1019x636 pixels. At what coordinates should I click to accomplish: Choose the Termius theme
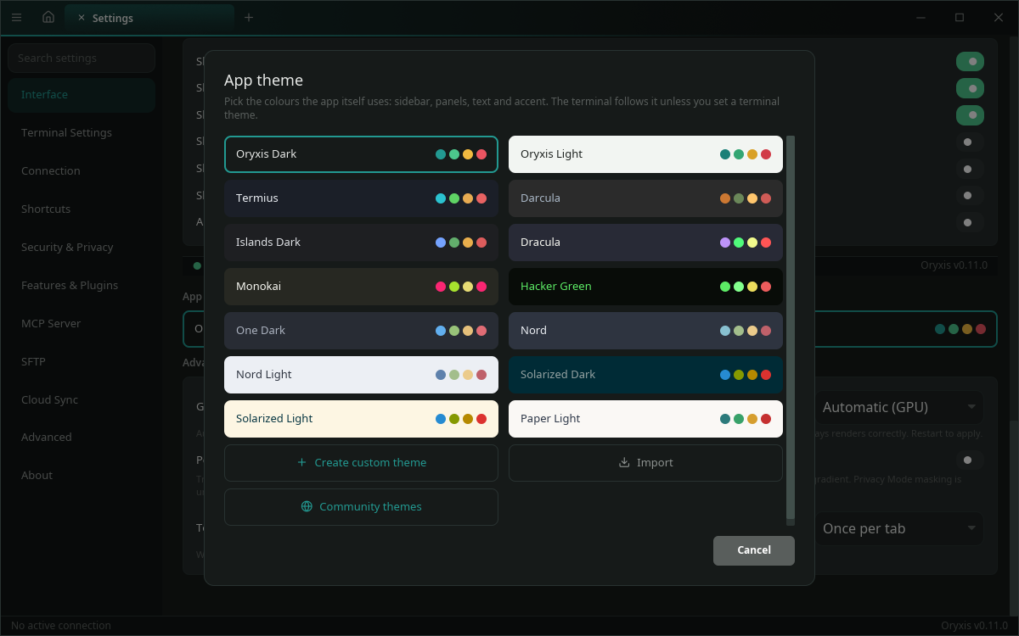coord(361,198)
